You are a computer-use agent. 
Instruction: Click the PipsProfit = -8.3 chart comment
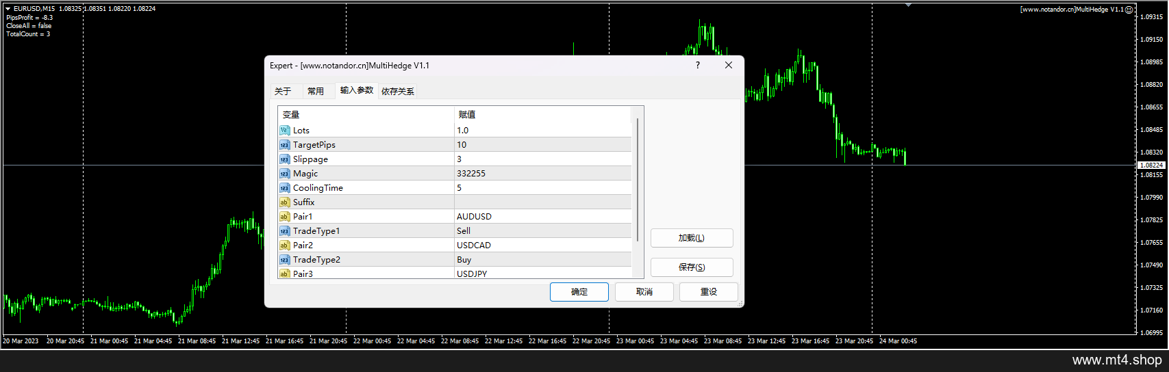(x=29, y=18)
